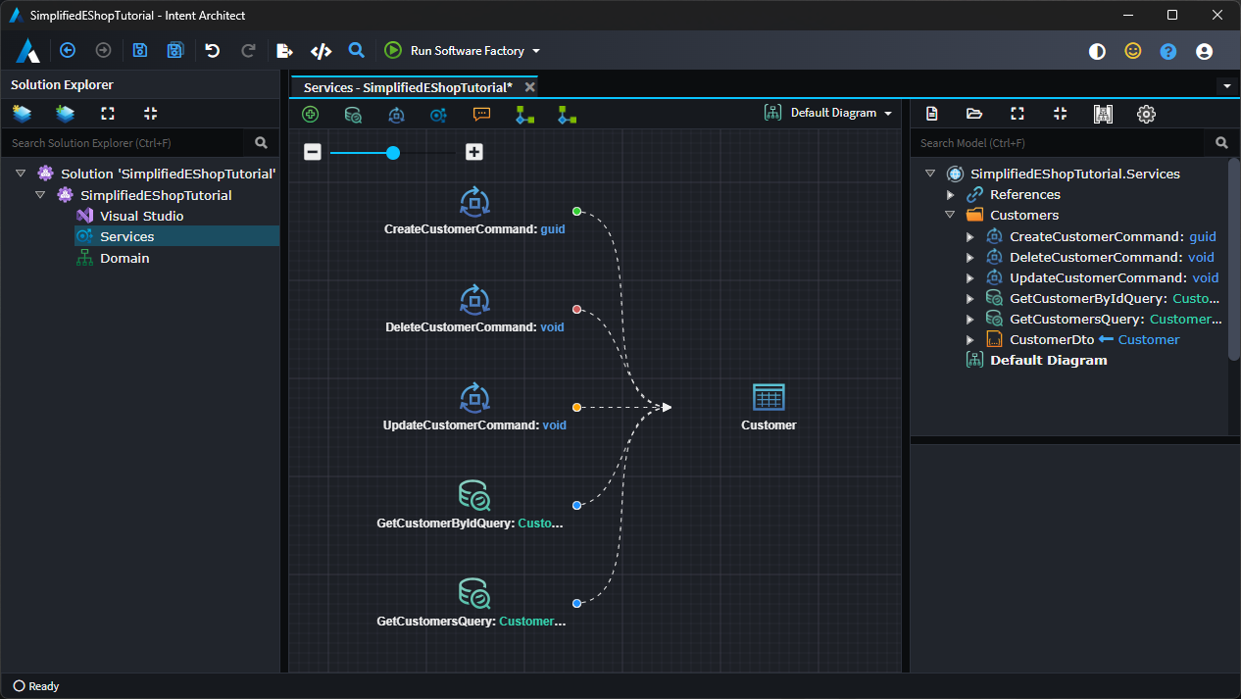Viewport: 1241px width, 699px height.
Task: Click the code brackets icon in main toolbar
Action: click(x=321, y=51)
